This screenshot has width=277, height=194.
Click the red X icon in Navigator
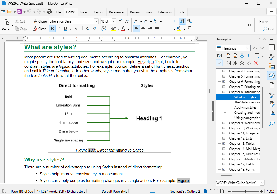click(x=256, y=63)
